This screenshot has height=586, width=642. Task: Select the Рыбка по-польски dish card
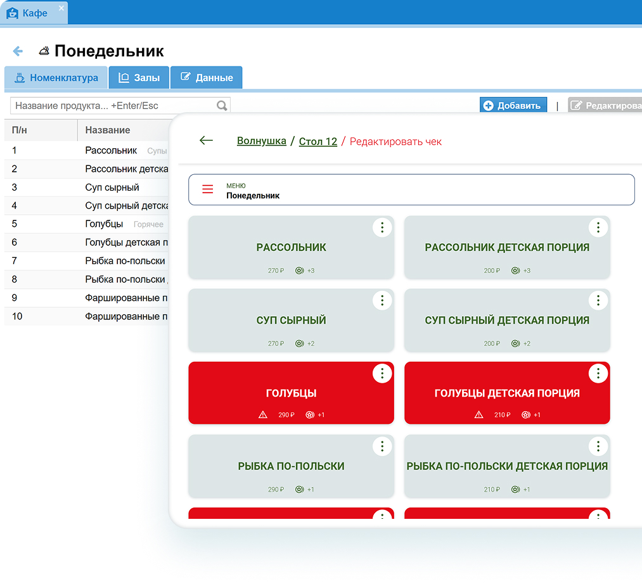291,466
